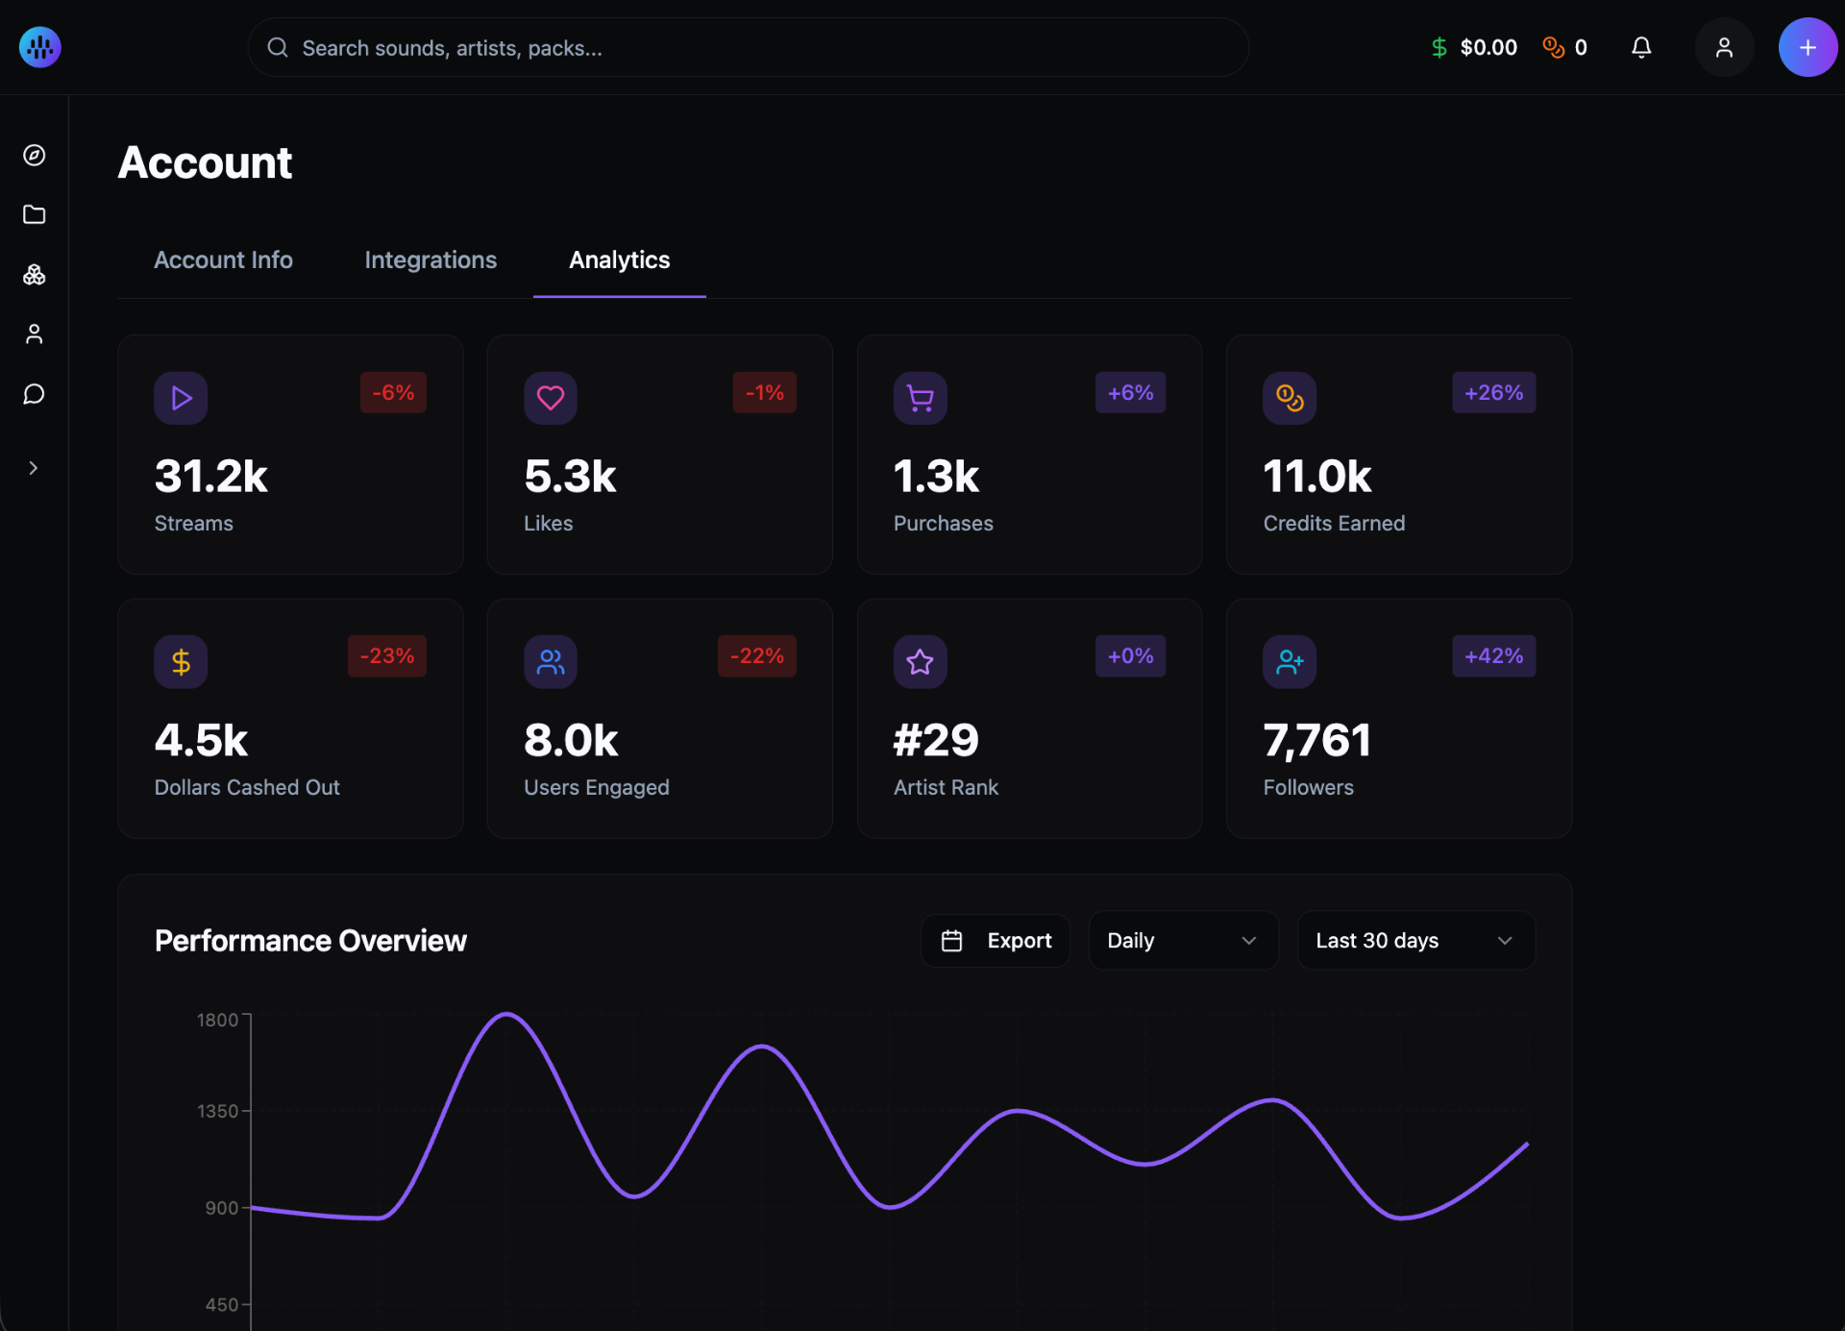Click the Streams stat card

(x=290, y=455)
